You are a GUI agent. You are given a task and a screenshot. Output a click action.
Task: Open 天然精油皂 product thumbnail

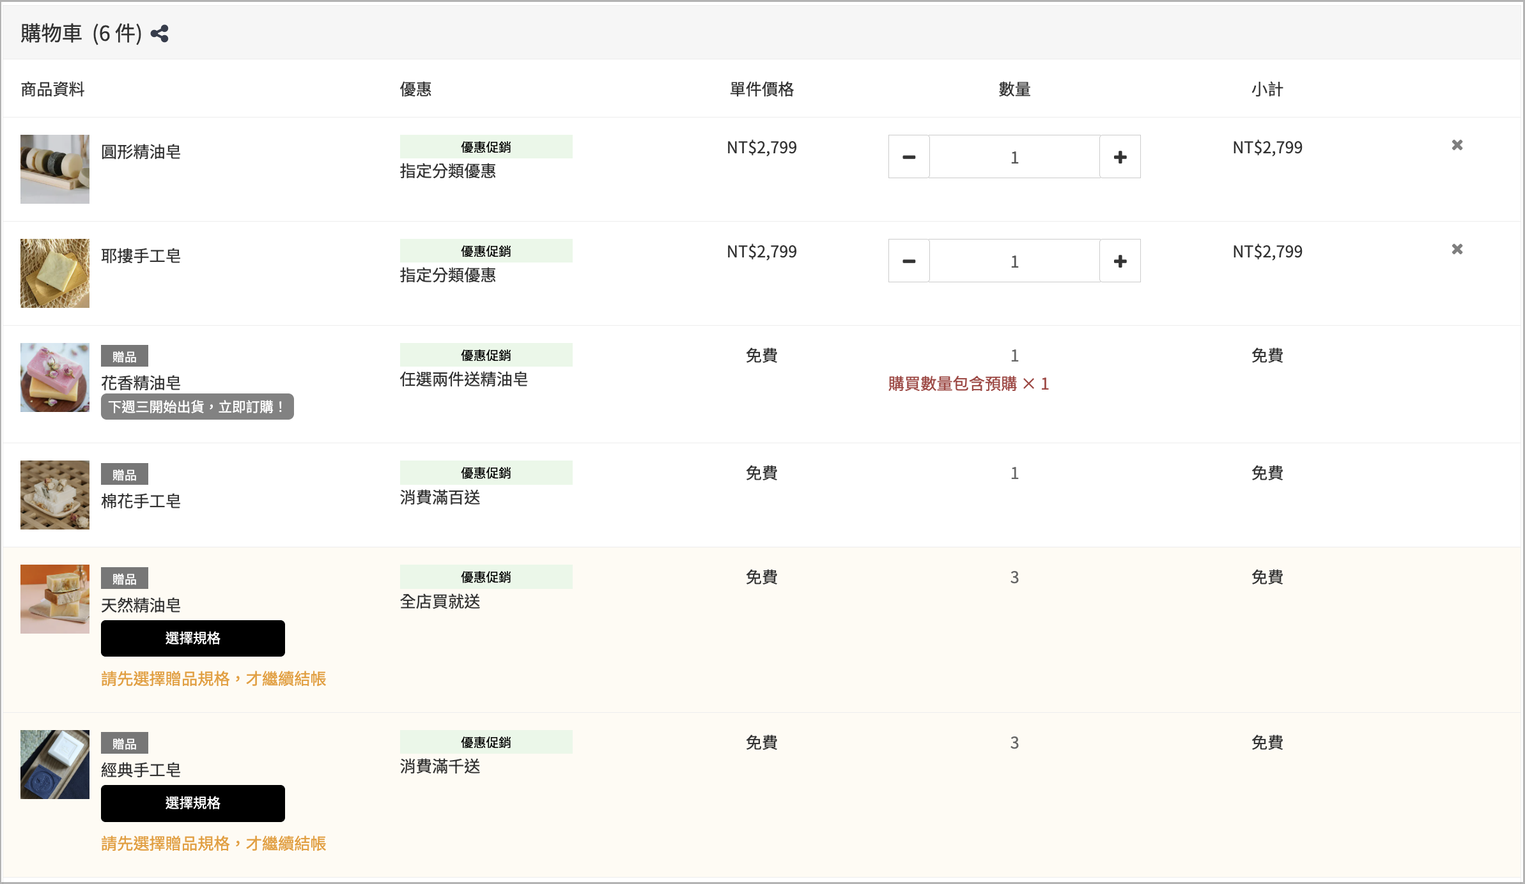pos(55,599)
